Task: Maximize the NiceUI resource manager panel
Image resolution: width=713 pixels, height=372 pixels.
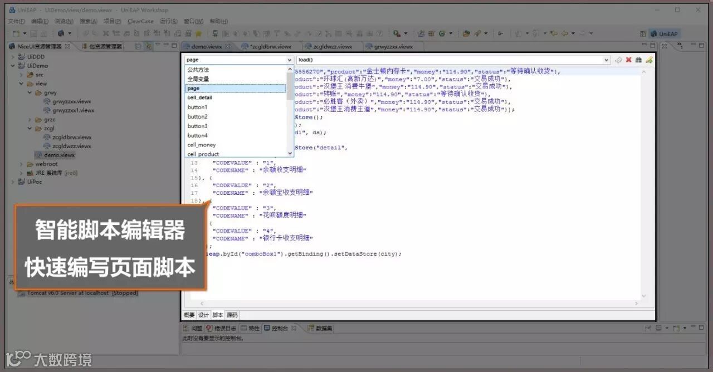Action: tap(173, 46)
